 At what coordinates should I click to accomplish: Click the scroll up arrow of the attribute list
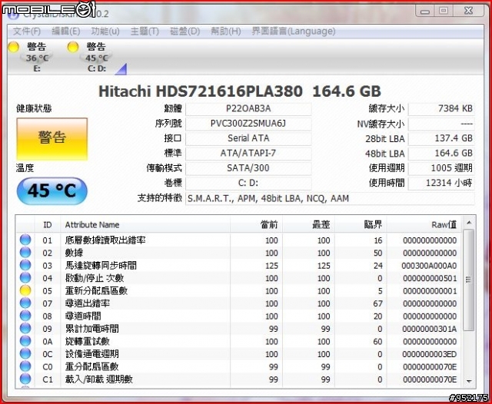click(x=469, y=223)
